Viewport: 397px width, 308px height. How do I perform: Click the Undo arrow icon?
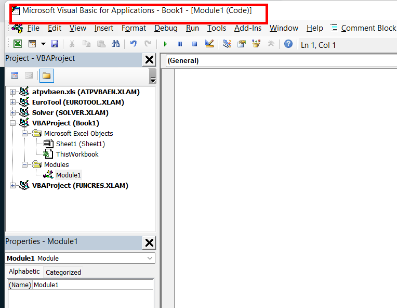pos(134,44)
